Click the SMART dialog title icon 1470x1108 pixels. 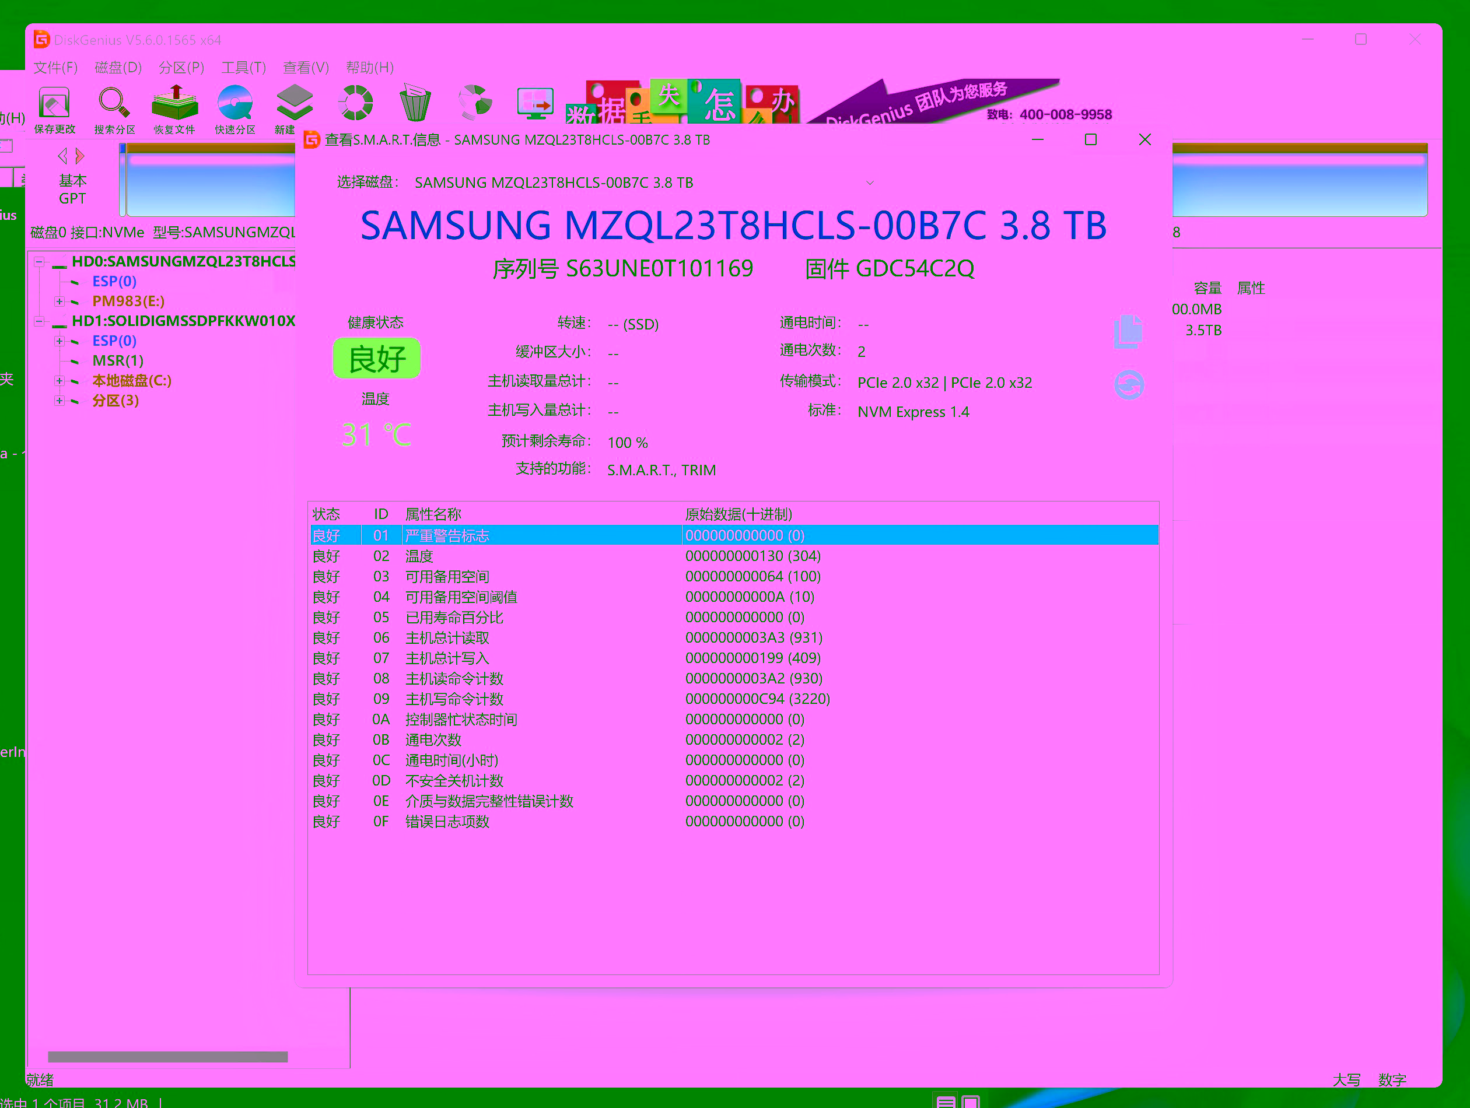[311, 139]
